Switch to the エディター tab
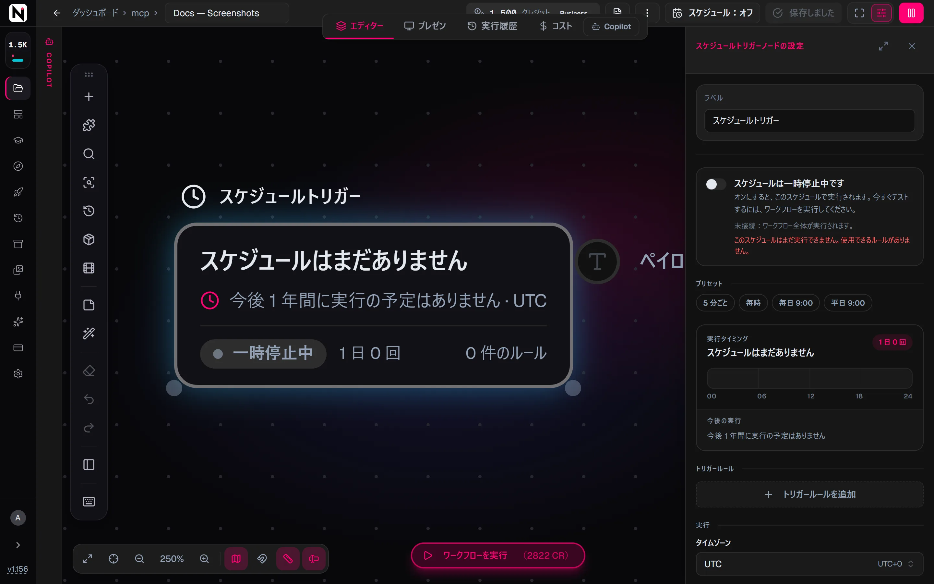 point(359,26)
